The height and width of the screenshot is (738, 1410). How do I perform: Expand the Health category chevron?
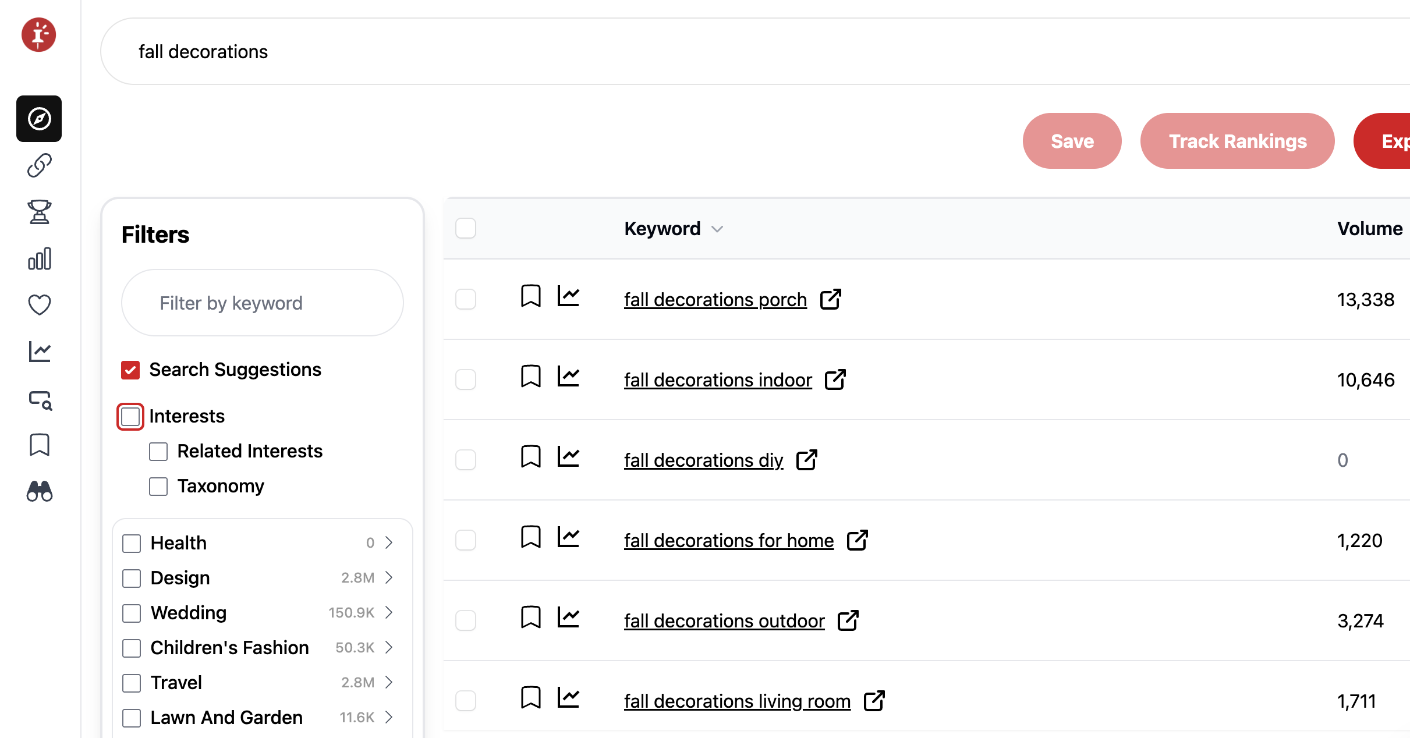click(389, 542)
